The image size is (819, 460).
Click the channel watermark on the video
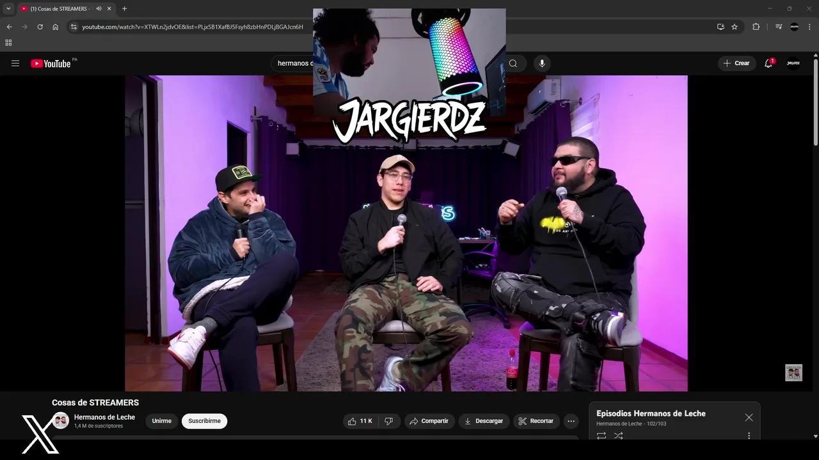tap(793, 372)
